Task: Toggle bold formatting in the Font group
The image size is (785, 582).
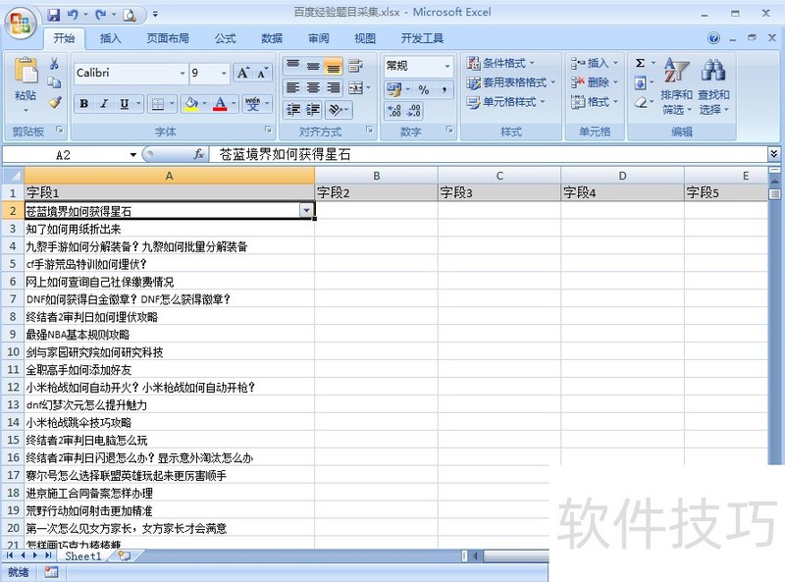Action: point(84,103)
